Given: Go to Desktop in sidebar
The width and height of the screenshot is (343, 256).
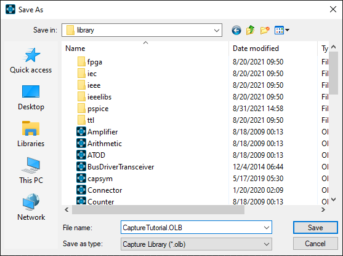Looking at the screenshot, I should point(31,98).
